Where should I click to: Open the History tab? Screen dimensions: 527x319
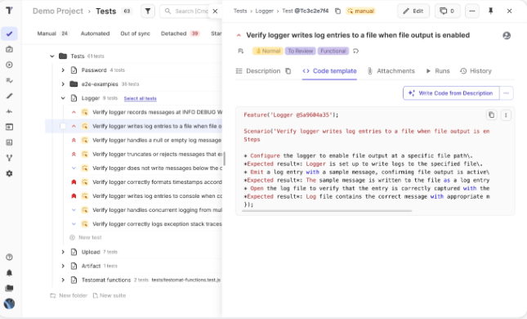point(476,71)
